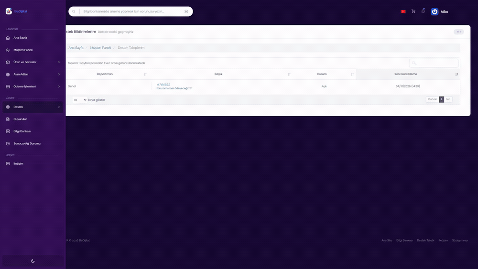Image resolution: width=478 pixels, height=269 pixels.
Task: Open the records-per-page dropdown showing 10
Action: click(x=80, y=100)
